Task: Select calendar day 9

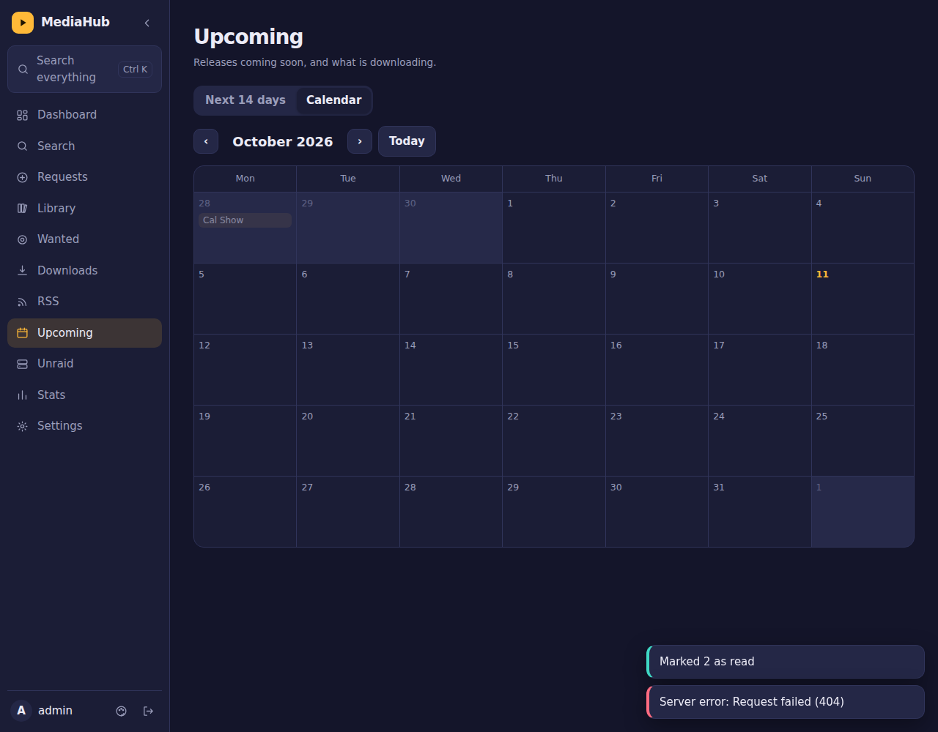Action: click(x=657, y=299)
